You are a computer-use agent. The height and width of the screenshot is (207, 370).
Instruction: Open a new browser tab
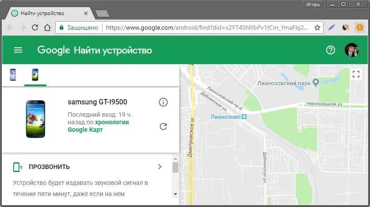102,13
